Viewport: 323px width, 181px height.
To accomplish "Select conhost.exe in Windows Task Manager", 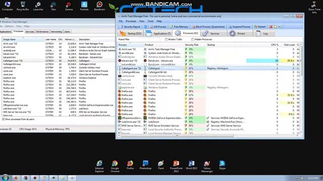I will (x=59, y=67).
